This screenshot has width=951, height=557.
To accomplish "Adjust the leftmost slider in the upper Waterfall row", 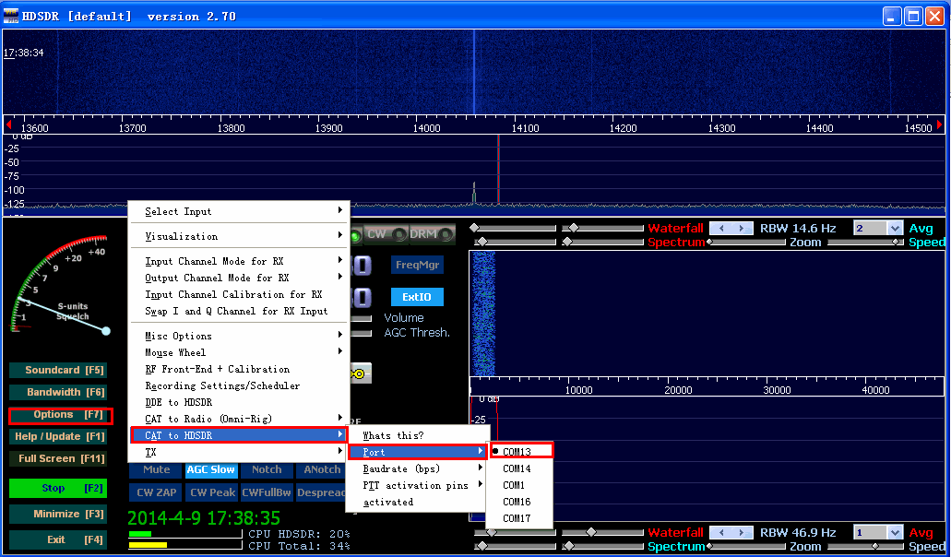I will tap(513, 228).
